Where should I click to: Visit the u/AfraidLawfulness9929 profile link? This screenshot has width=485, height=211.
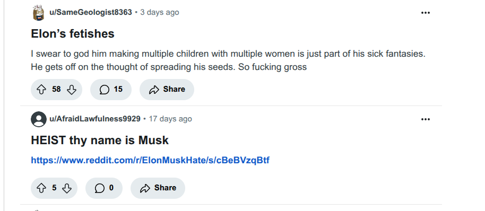[x=95, y=119]
